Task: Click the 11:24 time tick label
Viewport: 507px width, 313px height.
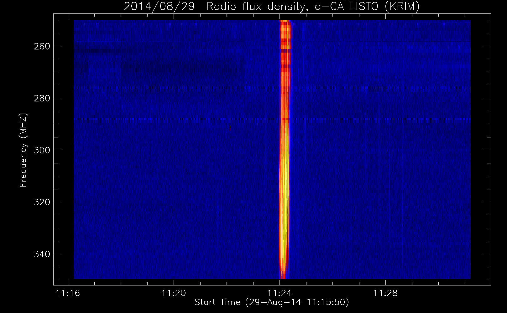Action: coord(280,293)
